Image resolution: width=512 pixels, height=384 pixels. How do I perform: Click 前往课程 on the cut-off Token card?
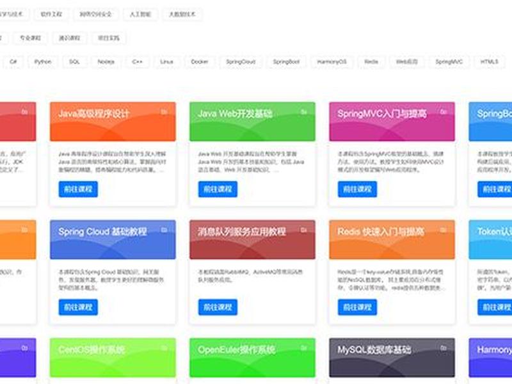495,307
